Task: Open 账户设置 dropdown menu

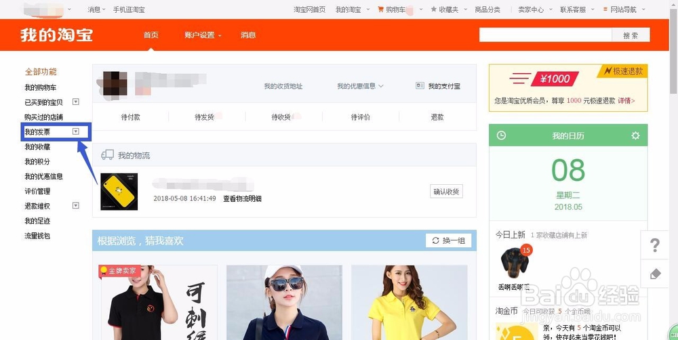Action: tap(203, 35)
